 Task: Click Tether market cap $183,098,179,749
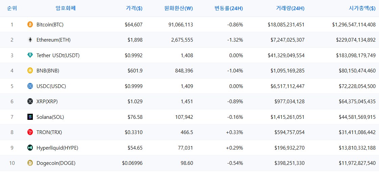[356, 55]
